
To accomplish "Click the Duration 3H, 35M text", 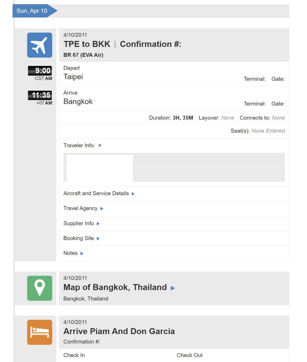I will (171, 118).
